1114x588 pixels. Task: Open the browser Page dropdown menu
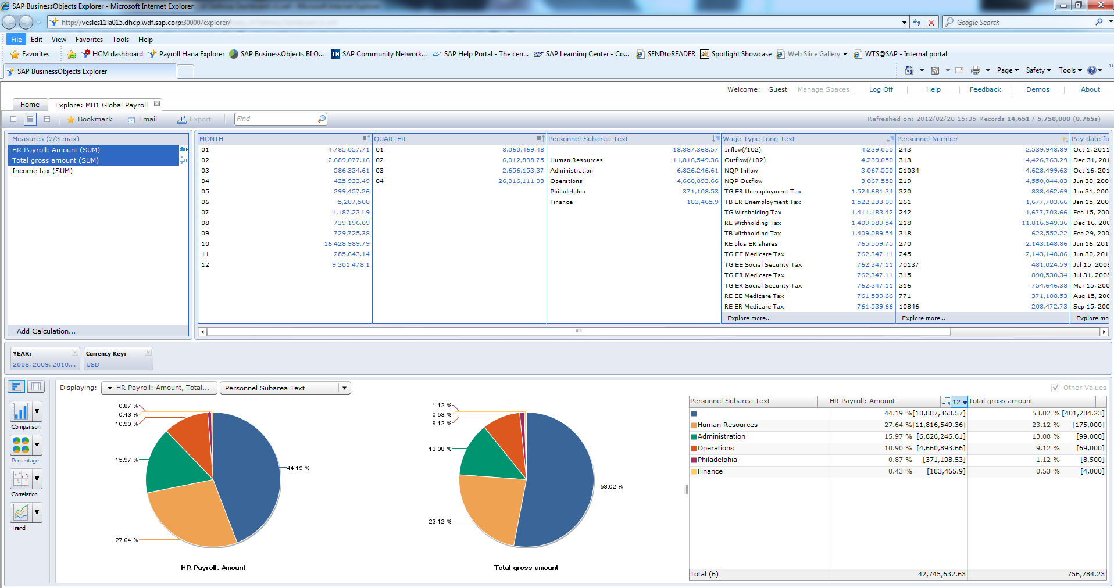pos(1008,70)
